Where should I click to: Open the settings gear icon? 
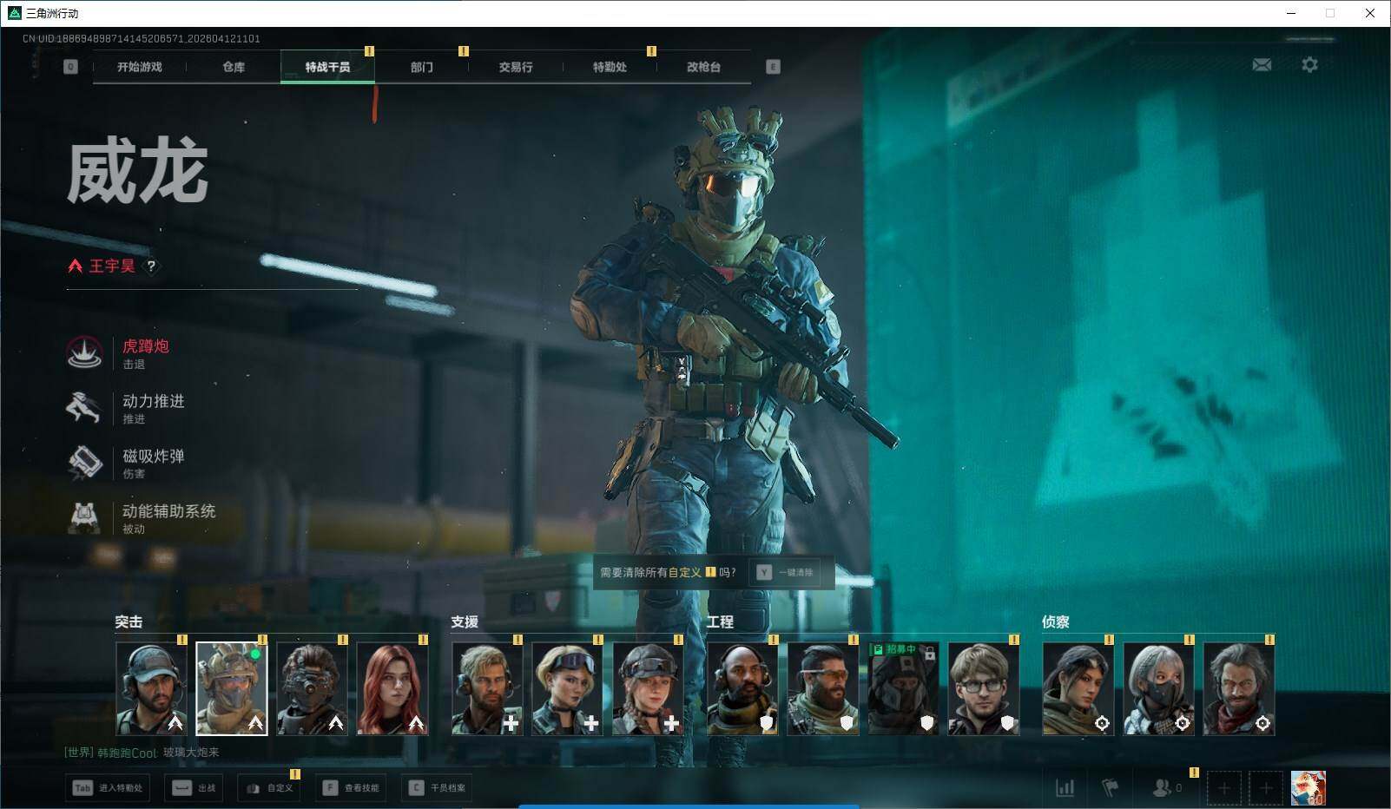1309,65
